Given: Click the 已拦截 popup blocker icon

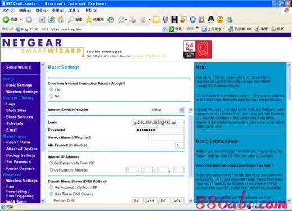Looking at the screenshot, I should [231, 29].
